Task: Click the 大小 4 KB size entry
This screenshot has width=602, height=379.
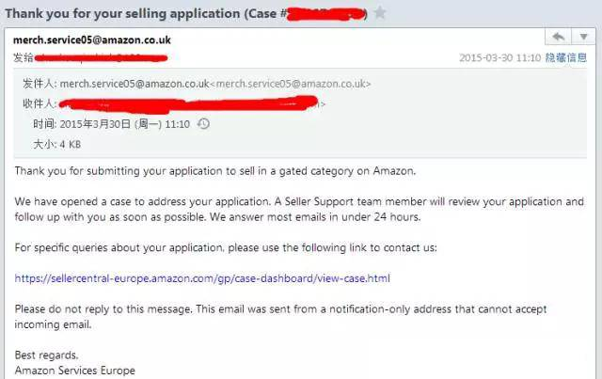Action: pyautogui.click(x=56, y=145)
